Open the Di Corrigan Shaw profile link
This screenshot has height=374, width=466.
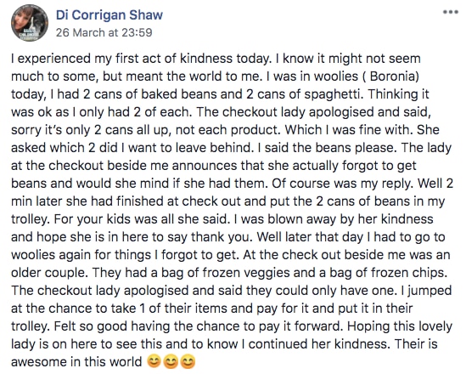(109, 15)
